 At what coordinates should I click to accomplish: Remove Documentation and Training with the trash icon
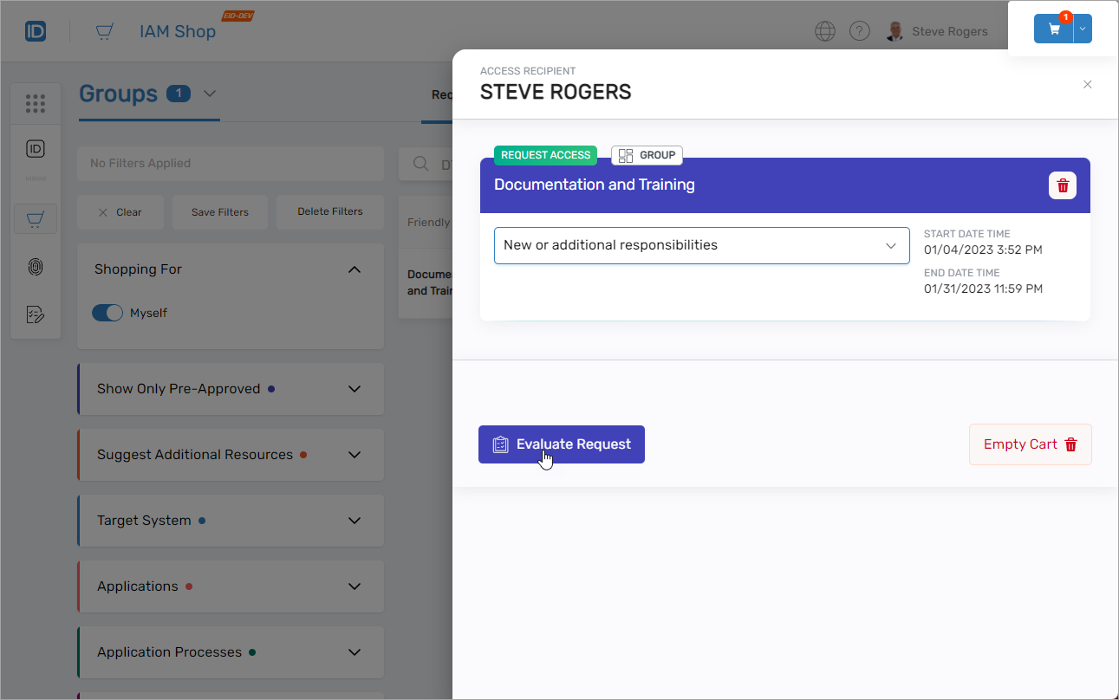coord(1062,185)
